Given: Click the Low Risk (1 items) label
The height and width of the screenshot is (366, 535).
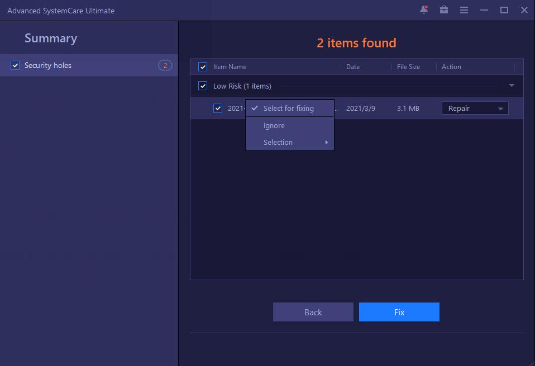Looking at the screenshot, I should tap(242, 86).
